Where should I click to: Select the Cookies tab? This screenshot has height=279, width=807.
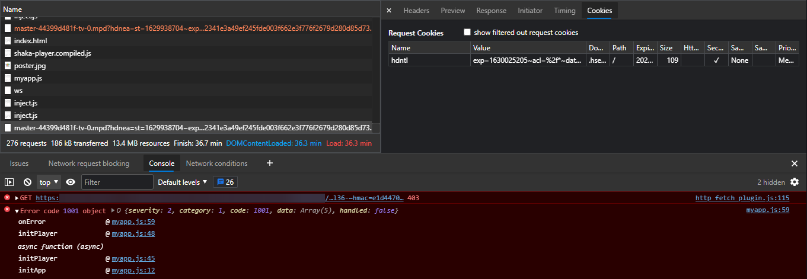[600, 11]
